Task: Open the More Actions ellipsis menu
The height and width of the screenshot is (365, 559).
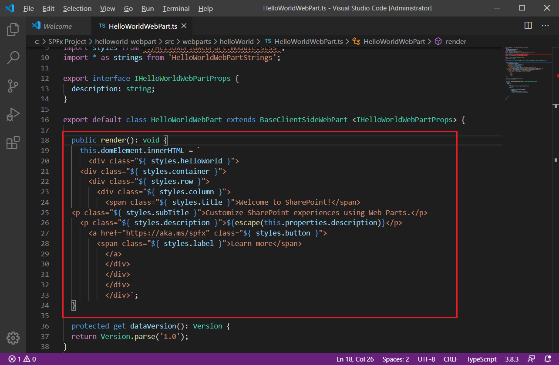Action: pyautogui.click(x=545, y=26)
